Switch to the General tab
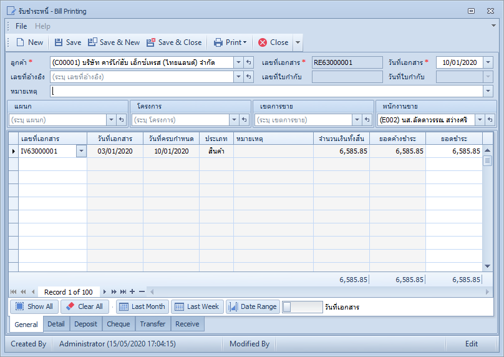The height and width of the screenshot is (357, 504). 26,324
